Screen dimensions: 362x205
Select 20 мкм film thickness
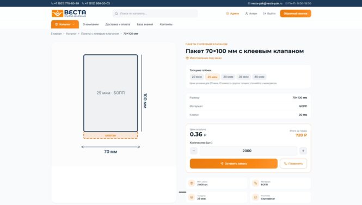[x=197, y=77]
